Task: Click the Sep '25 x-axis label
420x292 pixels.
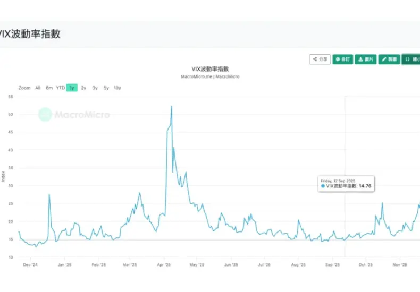Action: coord(332,265)
